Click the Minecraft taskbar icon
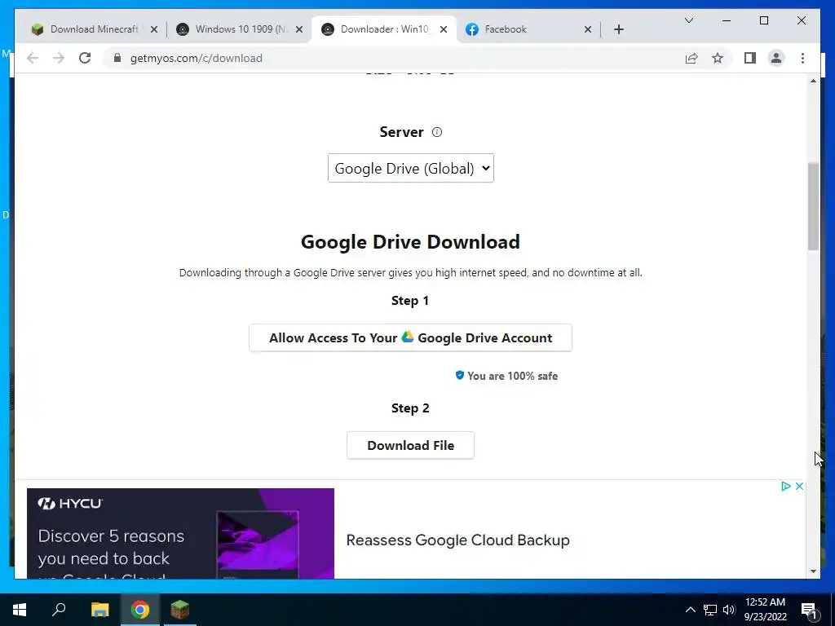Viewport: 835px width, 626px height. [180, 610]
